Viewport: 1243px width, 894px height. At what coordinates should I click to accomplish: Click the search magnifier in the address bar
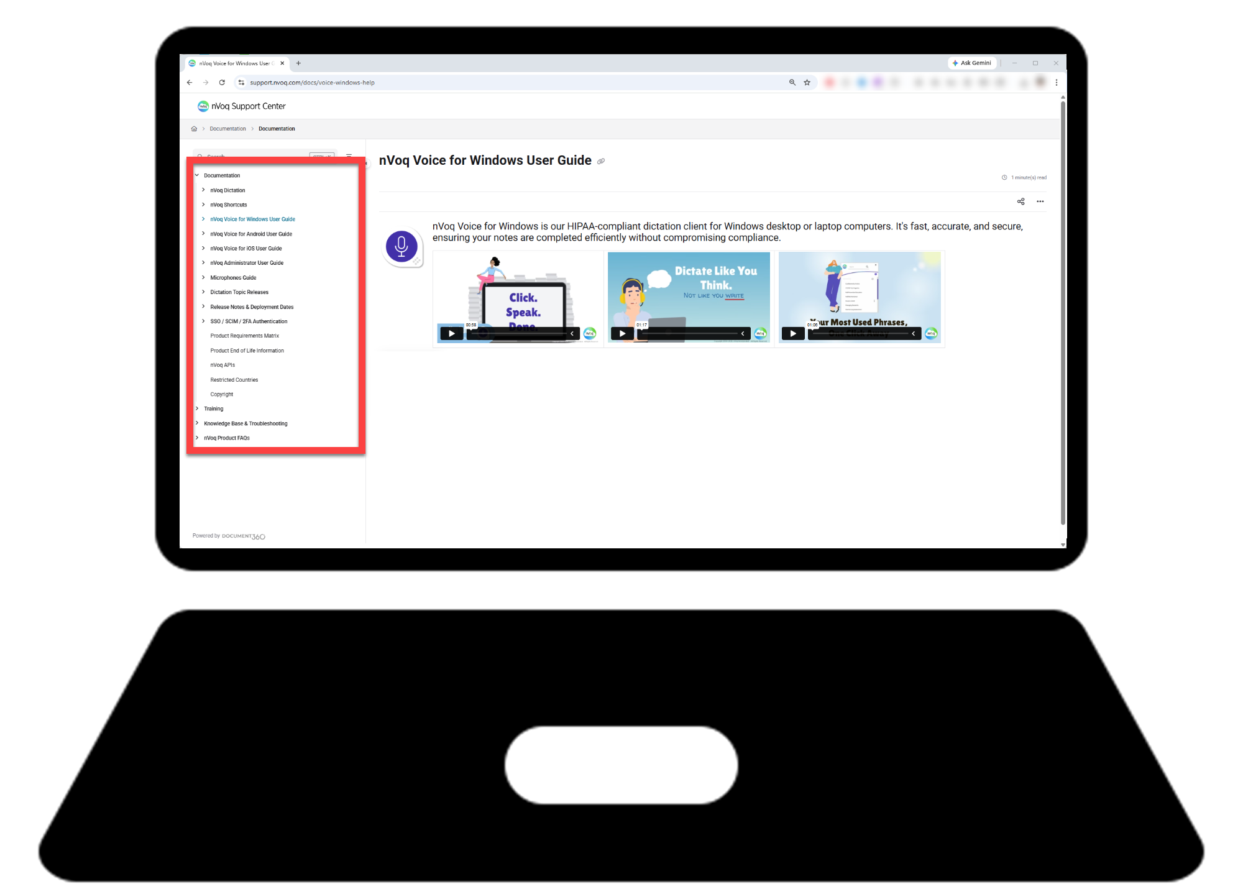792,81
